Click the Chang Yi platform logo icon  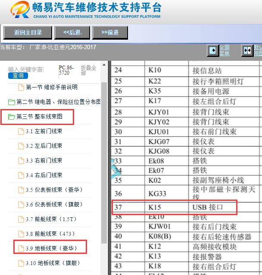20,9
